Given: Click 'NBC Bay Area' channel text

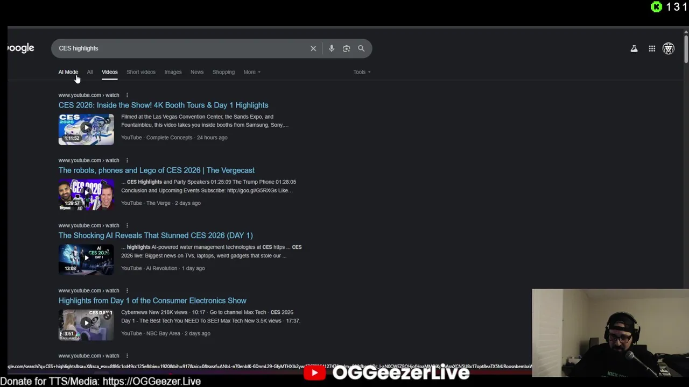Looking at the screenshot, I should (163, 333).
